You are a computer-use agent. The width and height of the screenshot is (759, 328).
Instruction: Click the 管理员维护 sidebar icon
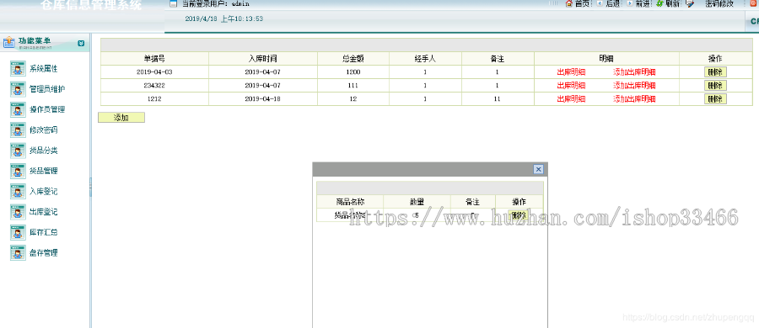tap(18, 89)
